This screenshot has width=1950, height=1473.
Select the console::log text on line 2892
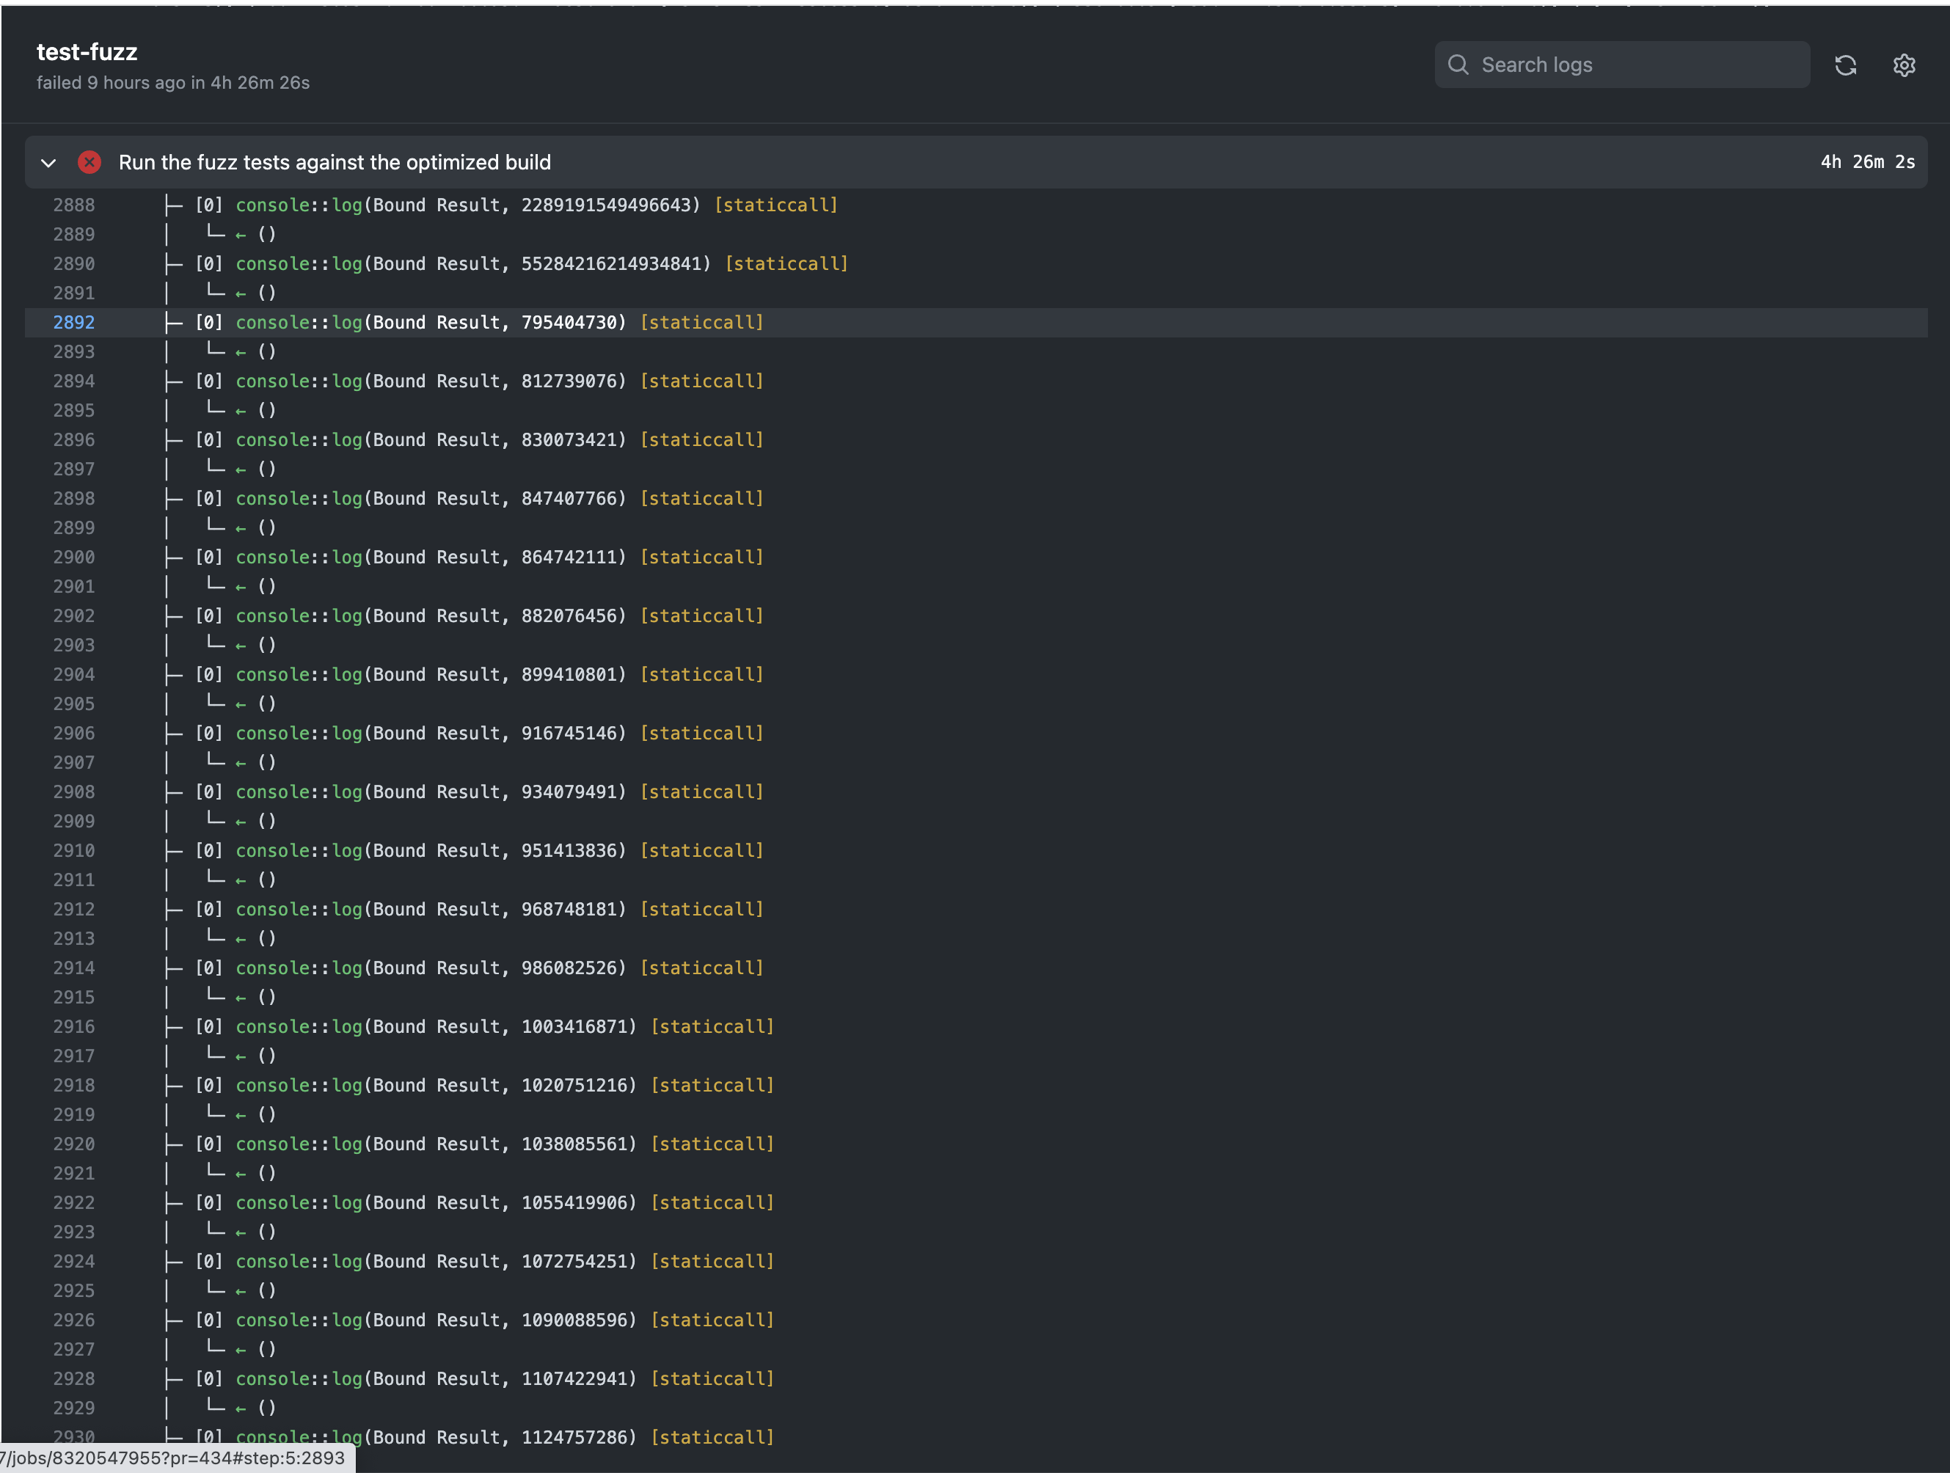pyautogui.click(x=297, y=322)
